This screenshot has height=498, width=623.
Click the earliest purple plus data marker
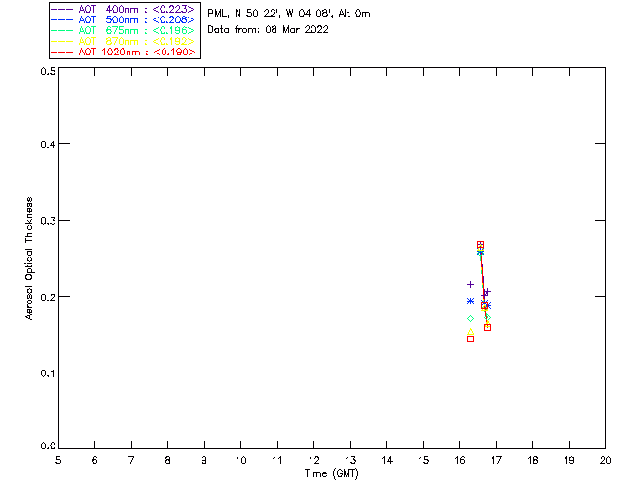click(470, 284)
